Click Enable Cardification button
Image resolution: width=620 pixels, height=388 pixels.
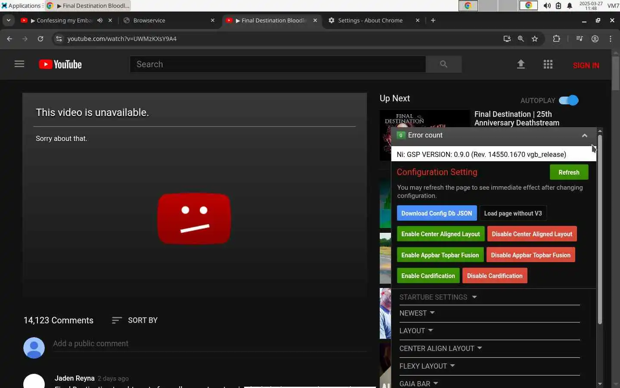428,276
